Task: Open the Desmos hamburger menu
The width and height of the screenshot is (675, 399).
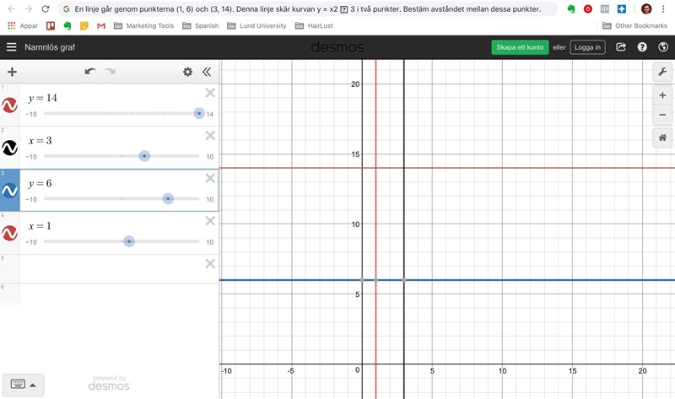Action: [11, 47]
